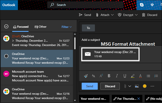Pick the red font color tool
This screenshot has height=103, width=162.
(x=141, y=76)
